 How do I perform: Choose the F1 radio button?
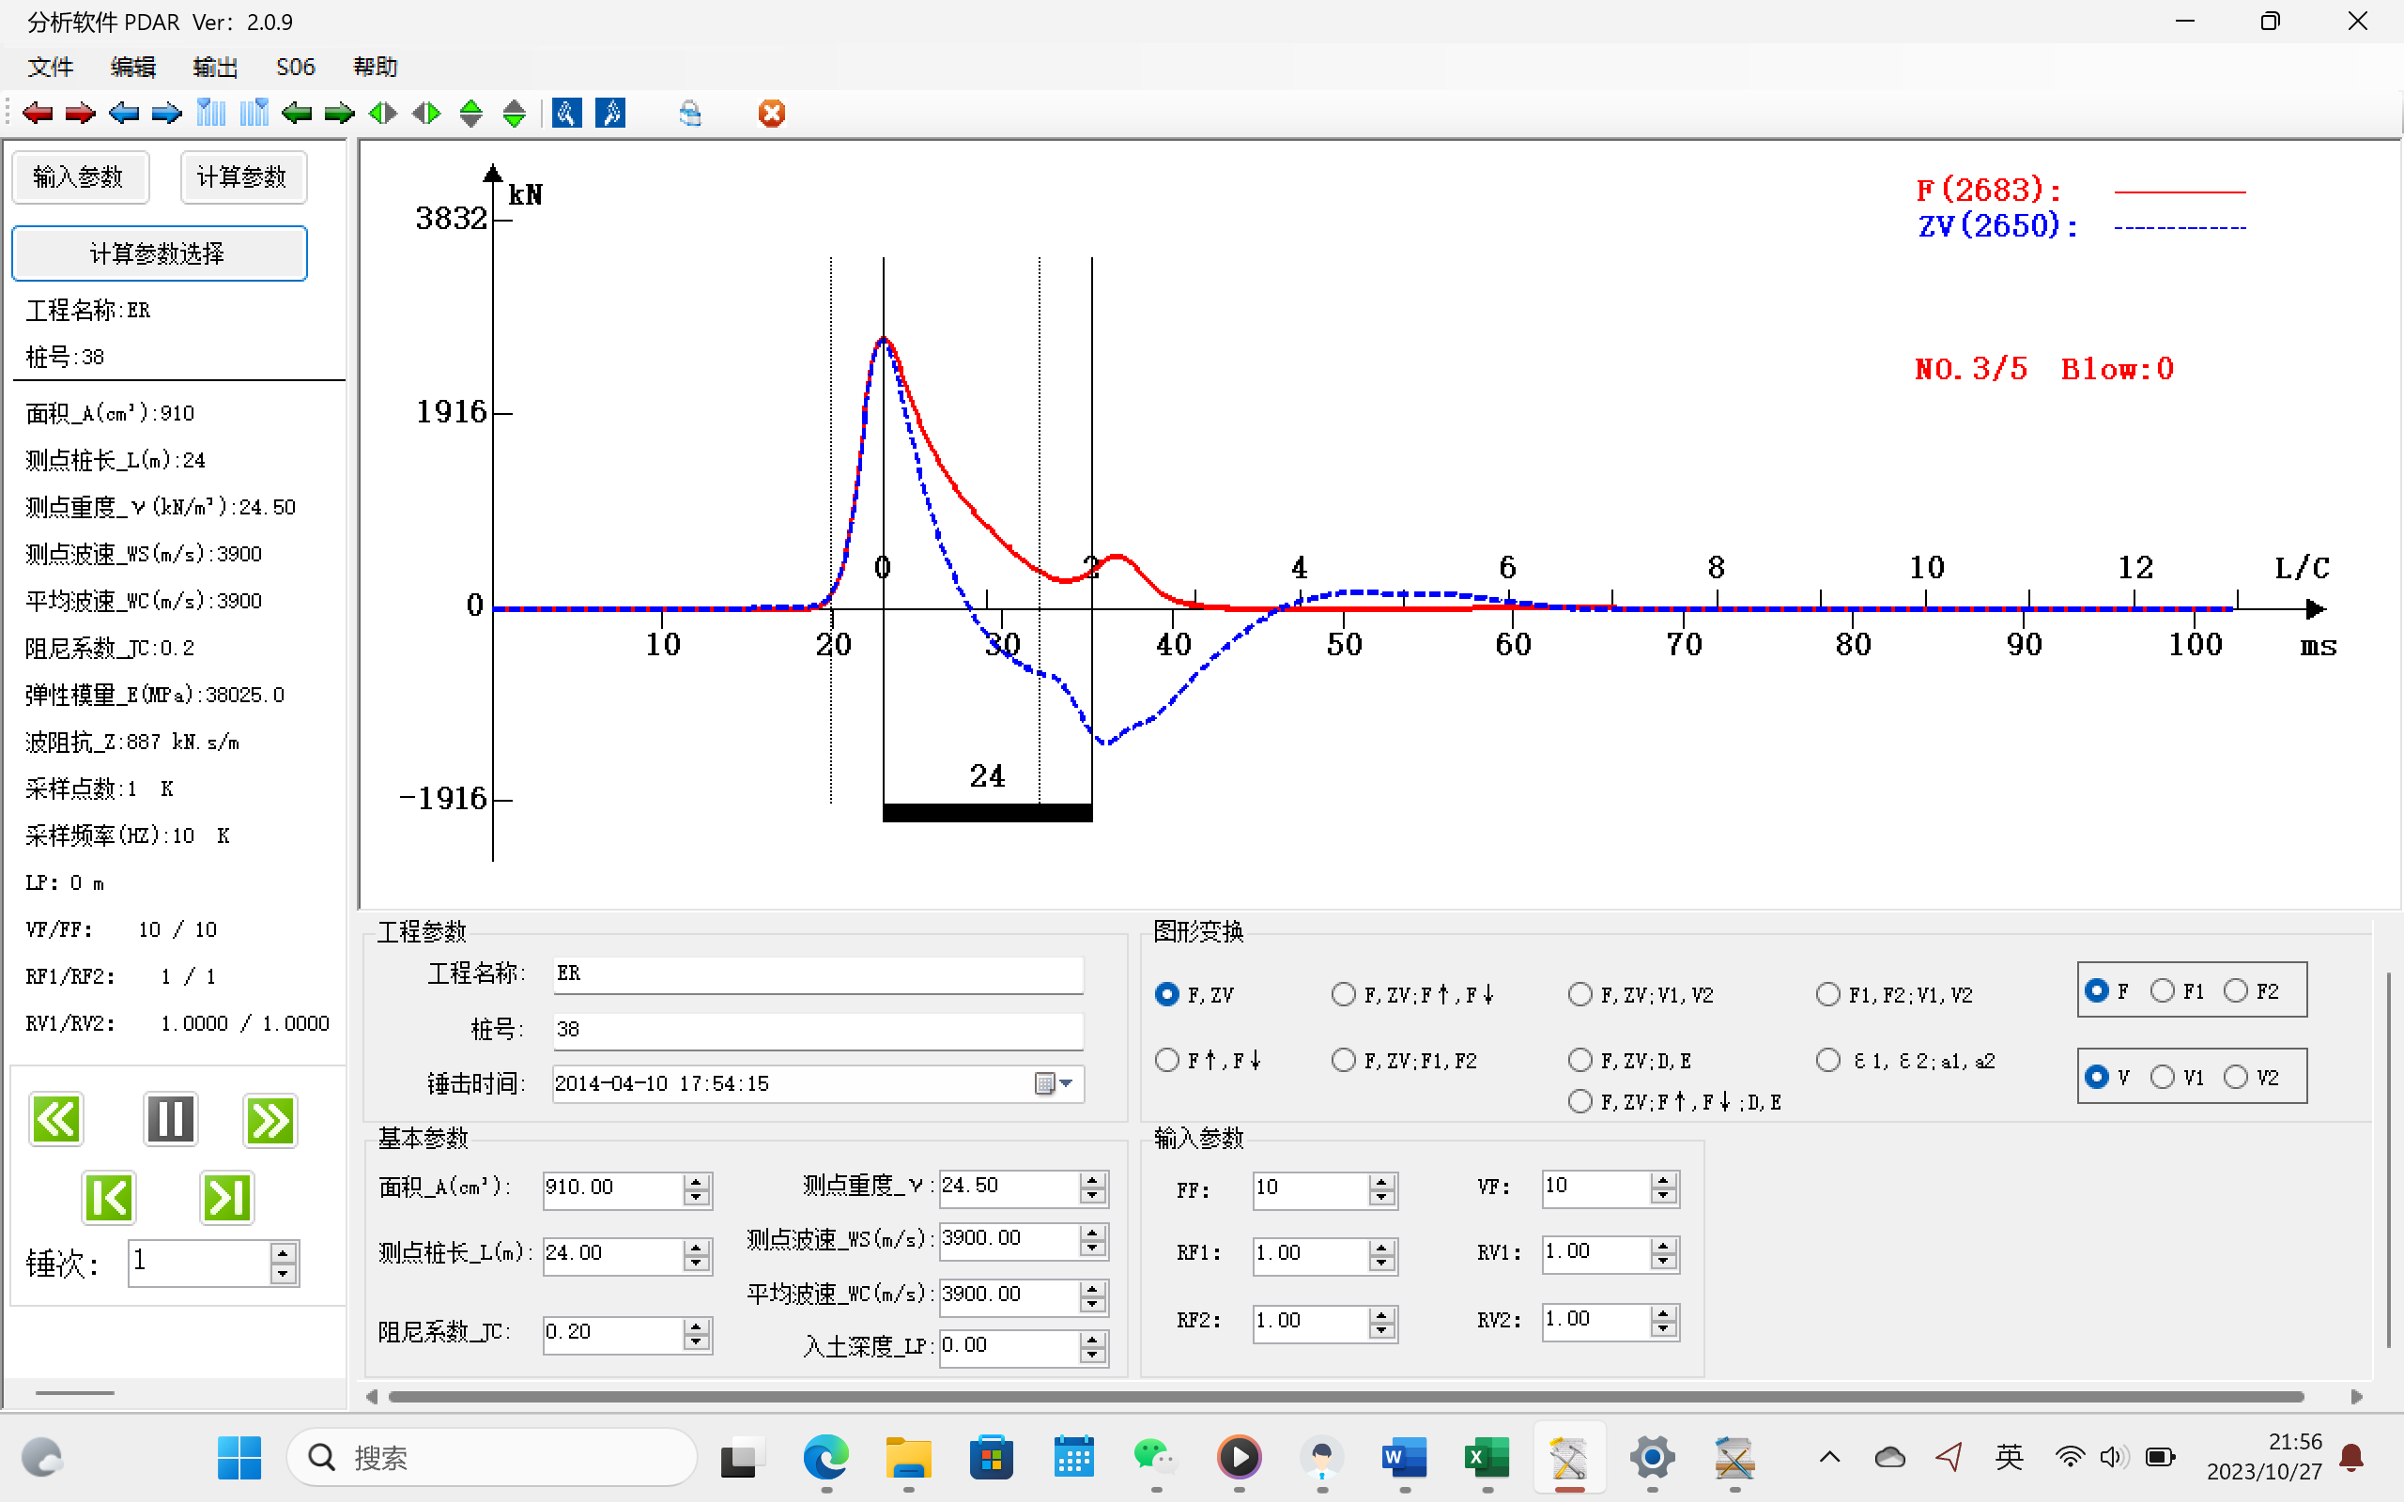[2162, 991]
